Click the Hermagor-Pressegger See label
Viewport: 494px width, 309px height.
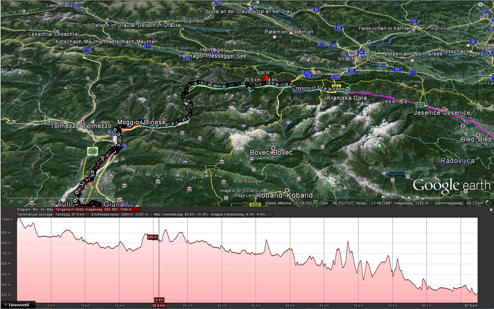[x=213, y=56]
